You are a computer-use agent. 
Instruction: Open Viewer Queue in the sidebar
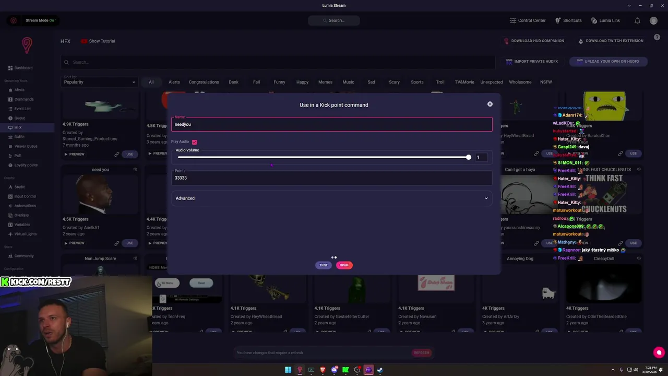(x=22, y=146)
